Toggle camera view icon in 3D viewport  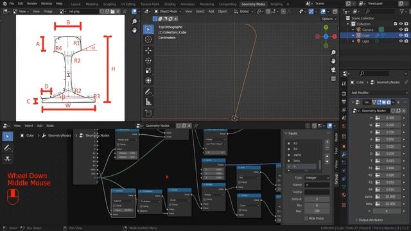(333, 70)
